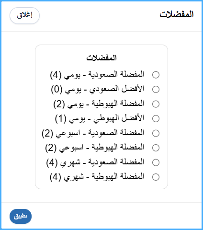Choose radio circle for المفضلة الهبوطية - شهري
This screenshot has height=230, width=203.
[156, 177]
